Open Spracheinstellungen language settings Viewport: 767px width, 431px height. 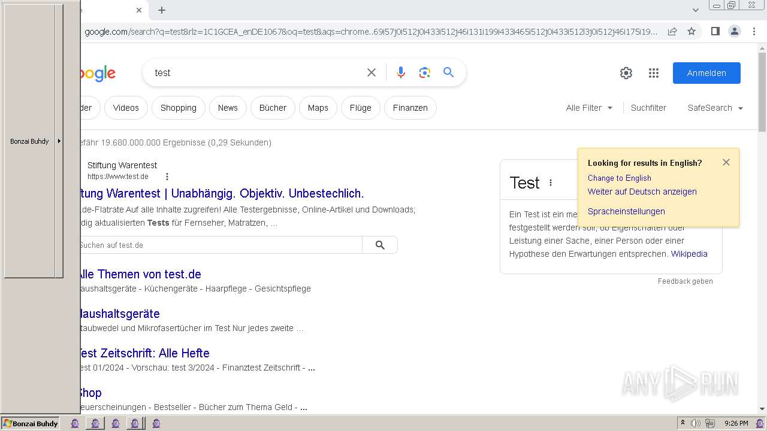tap(626, 211)
